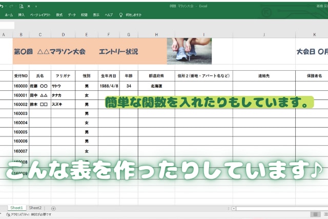Click the 氏名 header cell

coord(40,76)
